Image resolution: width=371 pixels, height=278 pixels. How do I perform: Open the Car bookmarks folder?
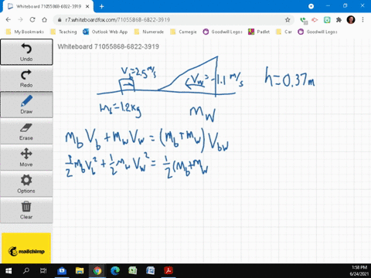coord(284,32)
